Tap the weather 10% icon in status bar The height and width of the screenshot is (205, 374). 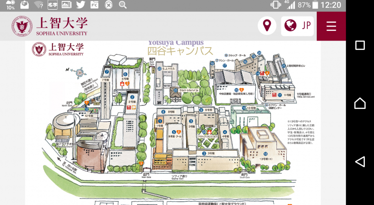[11, 5]
